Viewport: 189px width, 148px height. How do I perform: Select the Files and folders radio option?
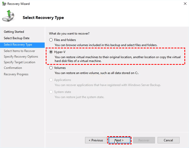(x=51, y=40)
